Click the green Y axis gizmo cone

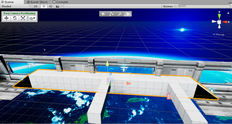click(x=219, y=16)
